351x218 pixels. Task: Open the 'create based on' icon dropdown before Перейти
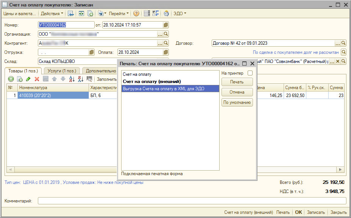pyautogui.click(x=102, y=13)
